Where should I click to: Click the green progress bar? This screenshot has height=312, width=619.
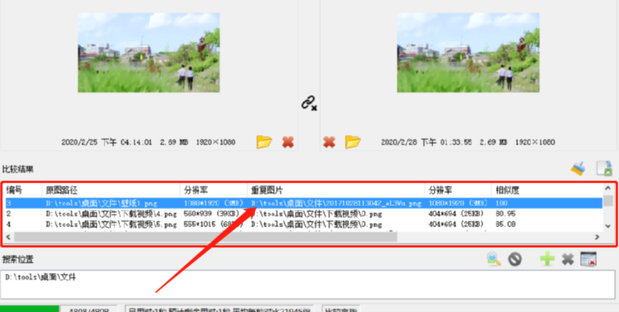30,309
